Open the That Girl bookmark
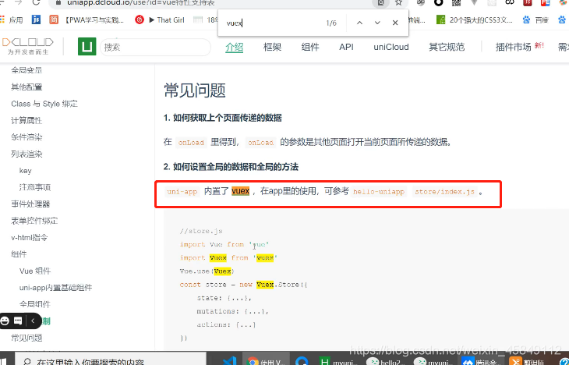Image resolution: width=569 pixels, height=365 pixels. click(160, 20)
